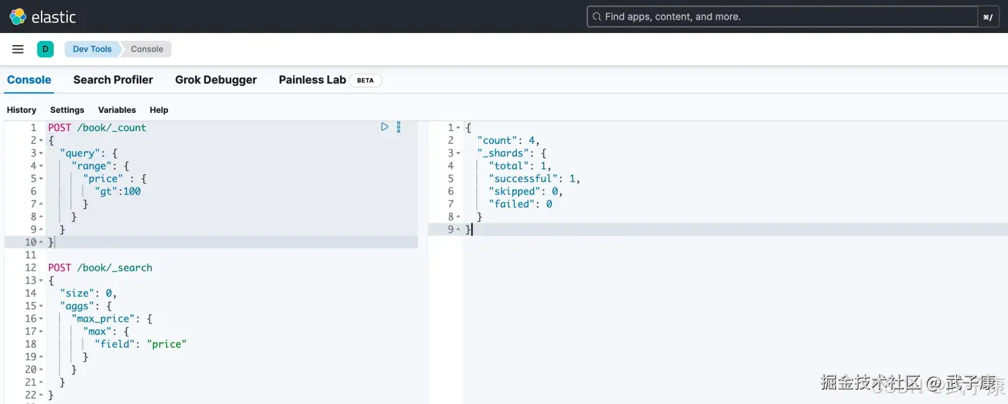The height and width of the screenshot is (404, 1008).
Task: Switch to the Search Profiler tab
Action: pyautogui.click(x=113, y=80)
